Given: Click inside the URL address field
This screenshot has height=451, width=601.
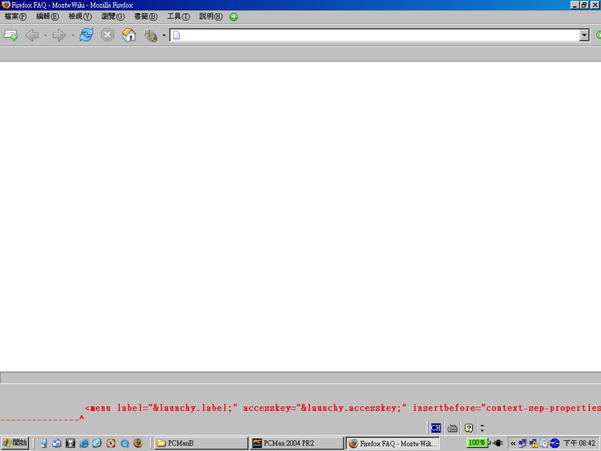Looking at the screenshot, I should [376, 35].
